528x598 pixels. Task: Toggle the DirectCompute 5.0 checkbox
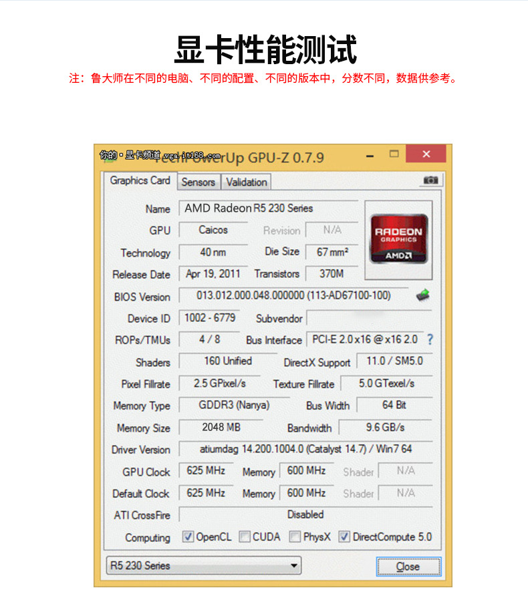tap(344, 537)
